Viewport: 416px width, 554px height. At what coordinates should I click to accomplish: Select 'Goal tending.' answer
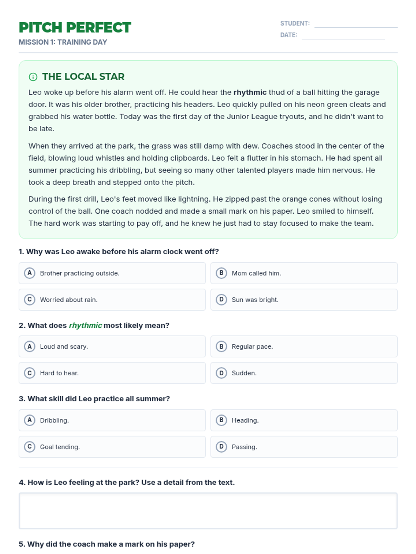[112, 447]
